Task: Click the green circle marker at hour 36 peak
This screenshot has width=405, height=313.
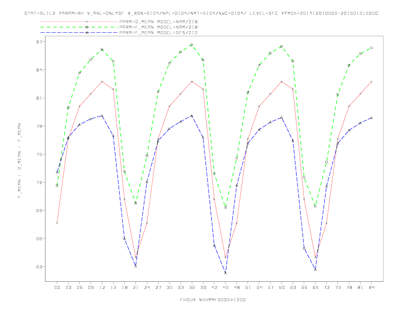Action: 192,44
